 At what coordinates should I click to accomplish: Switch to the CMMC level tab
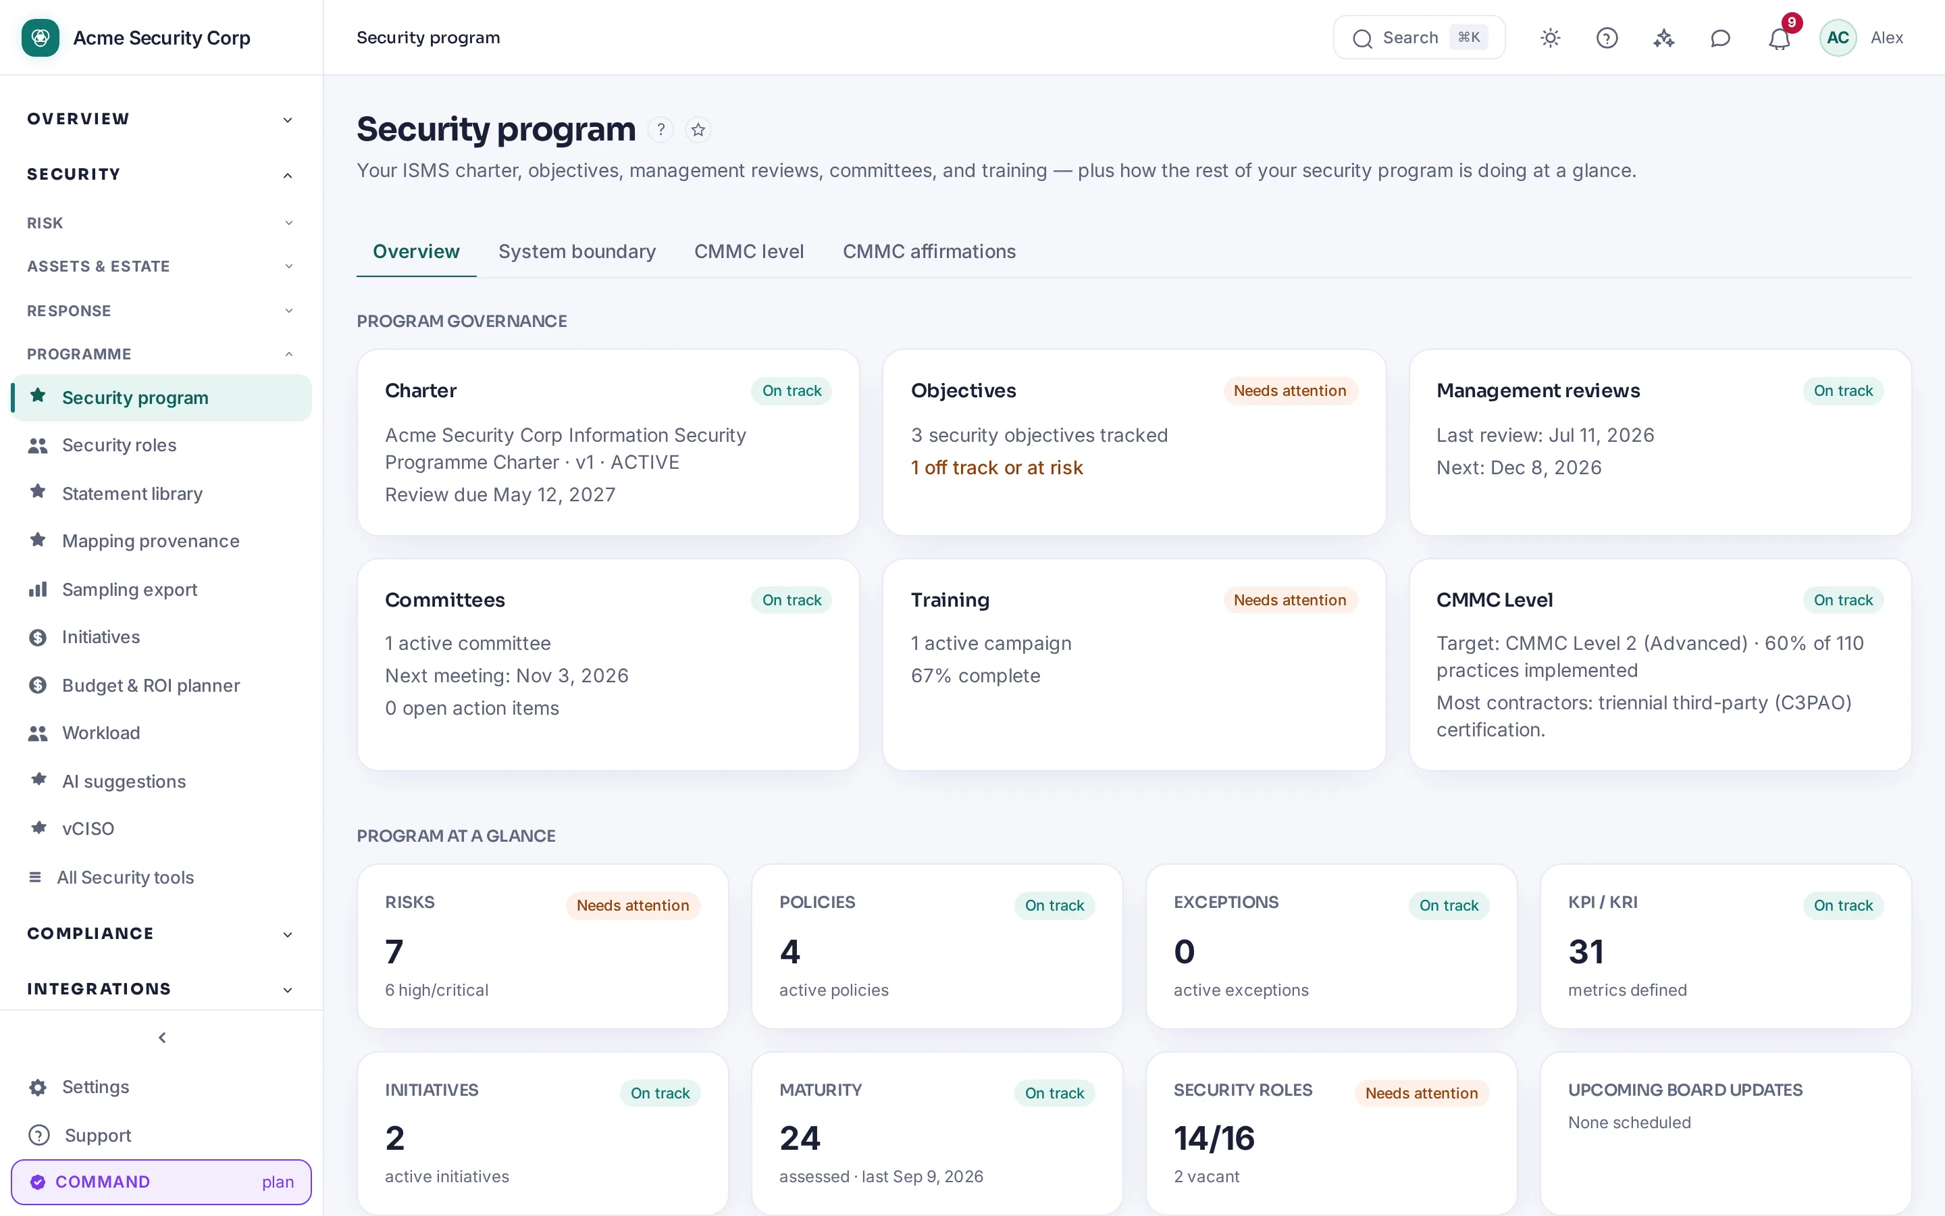[748, 252]
